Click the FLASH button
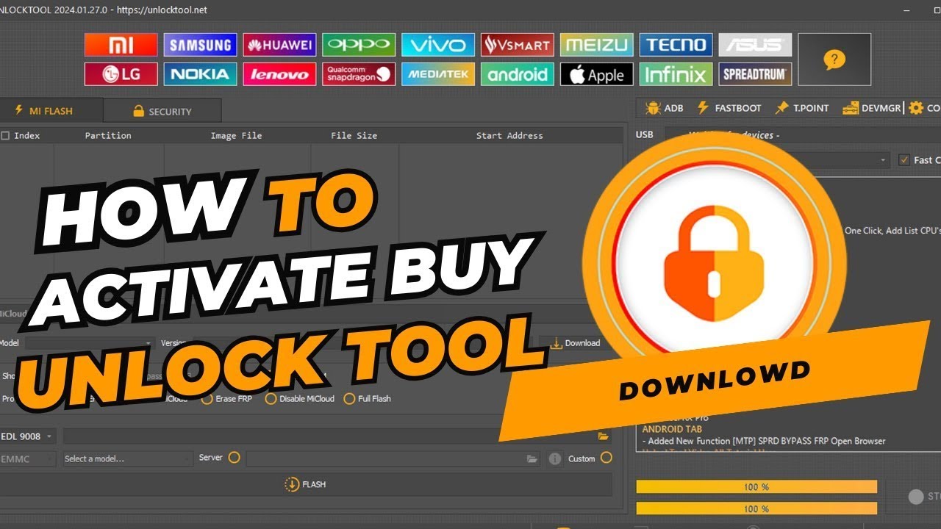 pyautogui.click(x=306, y=484)
